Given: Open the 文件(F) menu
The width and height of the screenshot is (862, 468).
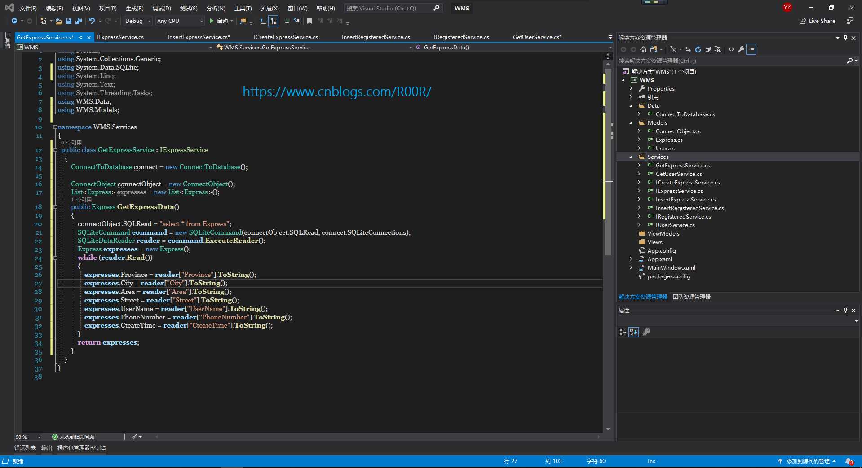Looking at the screenshot, I should (x=28, y=8).
